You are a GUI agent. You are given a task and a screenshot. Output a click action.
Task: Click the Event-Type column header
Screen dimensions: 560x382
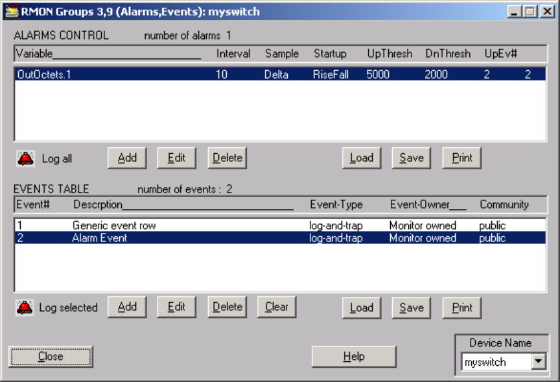(x=336, y=204)
